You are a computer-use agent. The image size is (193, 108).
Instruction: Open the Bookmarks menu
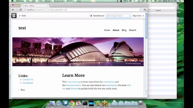tap(59, 1)
